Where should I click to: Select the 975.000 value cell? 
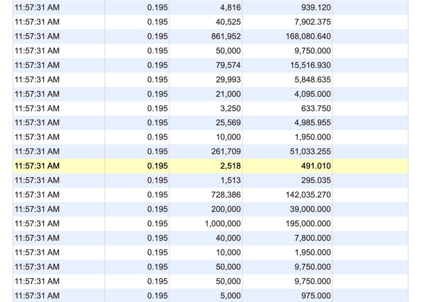pyautogui.click(x=316, y=296)
